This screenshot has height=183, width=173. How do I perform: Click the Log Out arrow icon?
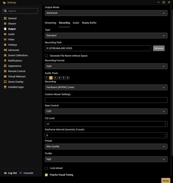tap(5, 173)
